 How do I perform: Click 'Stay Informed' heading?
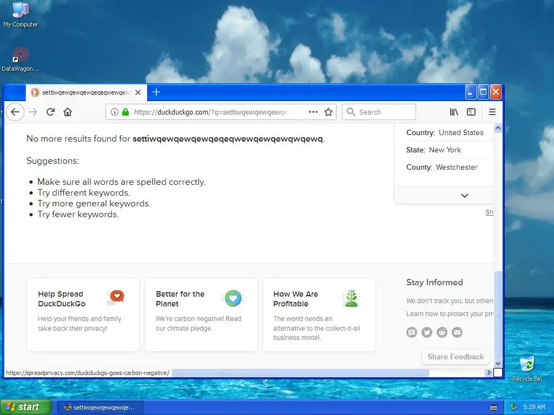pos(434,282)
